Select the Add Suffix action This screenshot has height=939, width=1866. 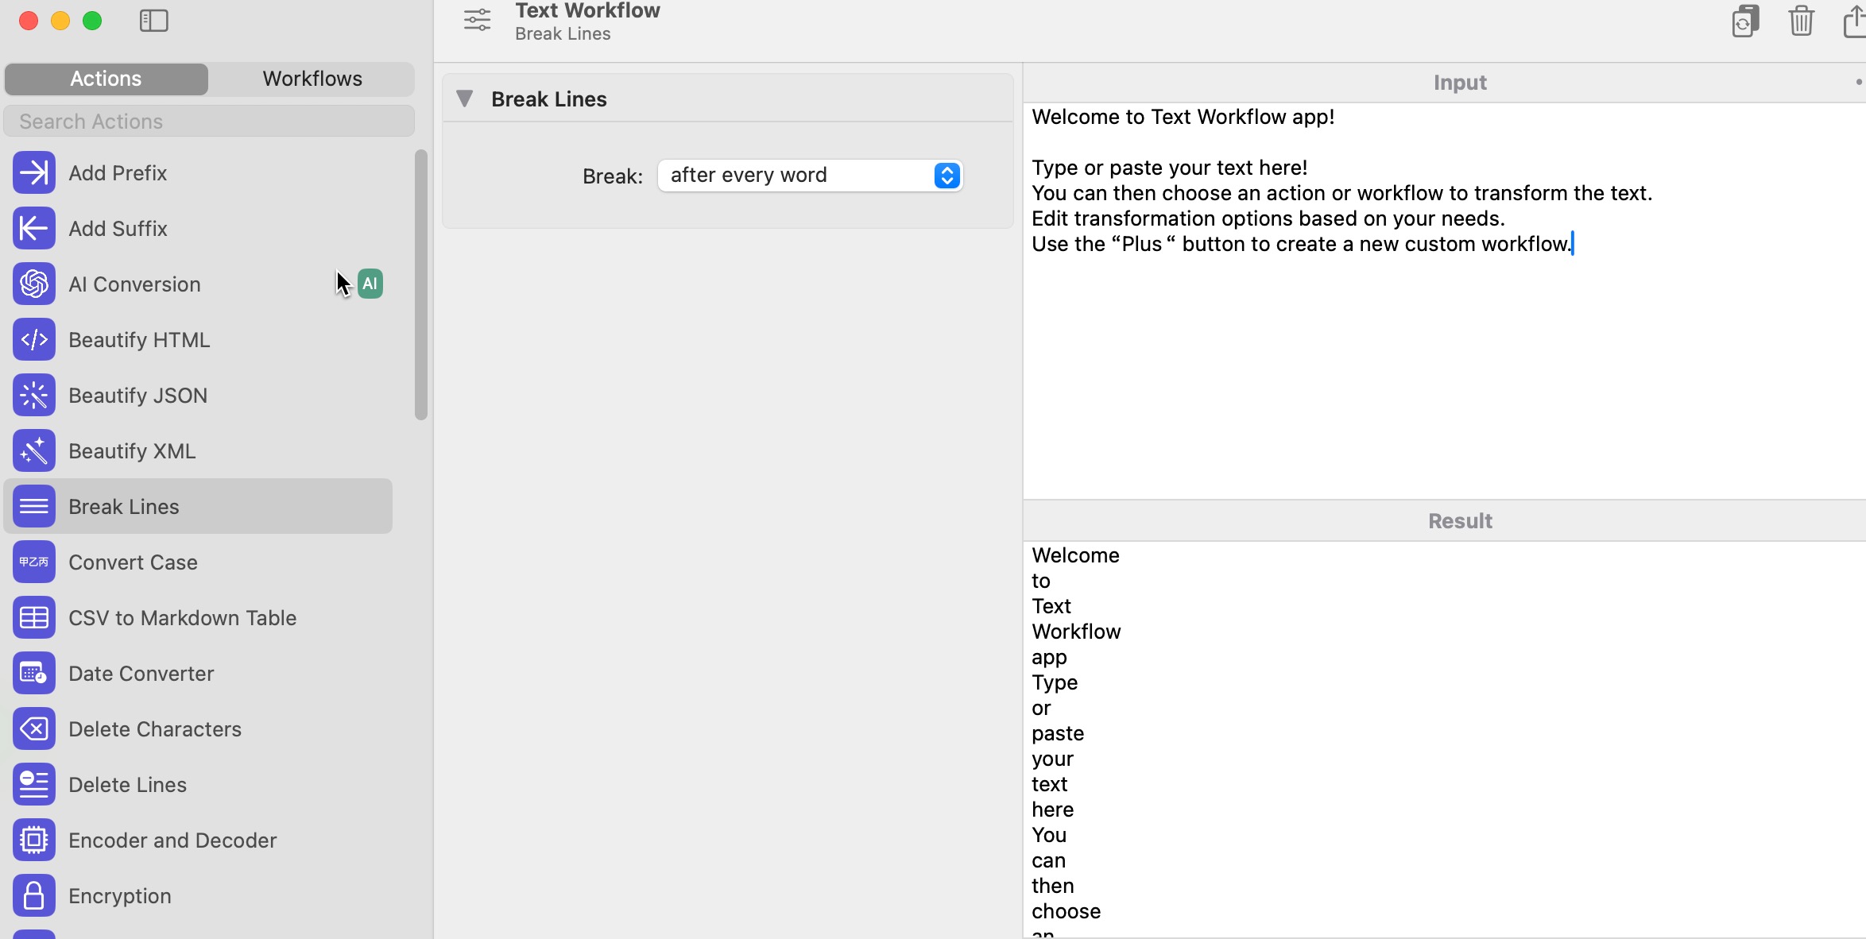[x=198, y=228]
